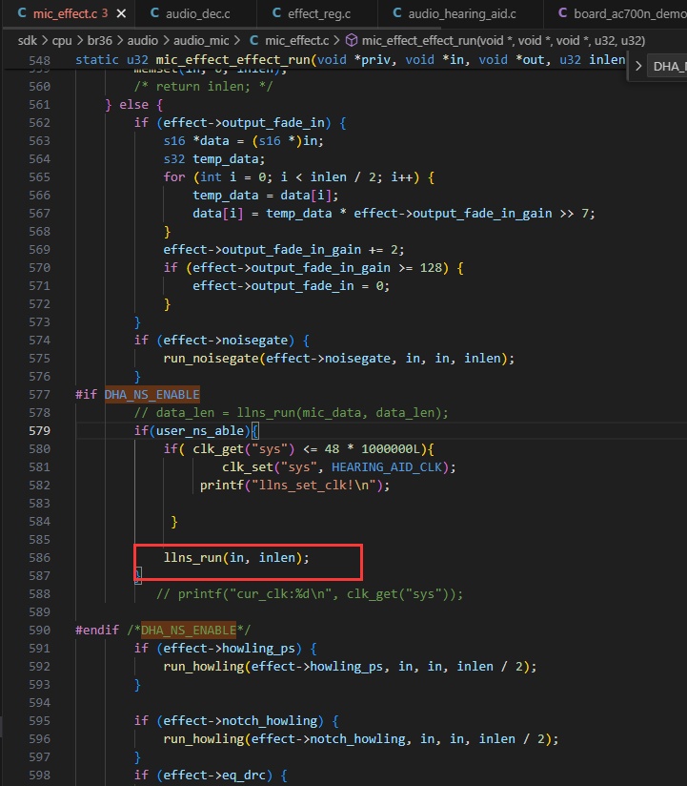Viewport: 687px width, 786px height.
Task: Click output_fade_in_gain += 2 statement
Action: [x=283, y=250]
